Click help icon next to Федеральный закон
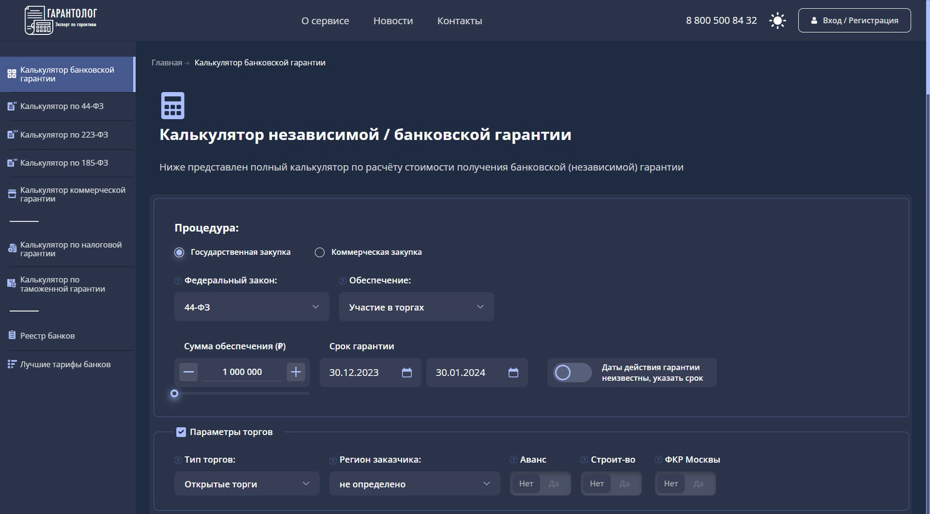930x514 pixels. (x=178, y=281)
